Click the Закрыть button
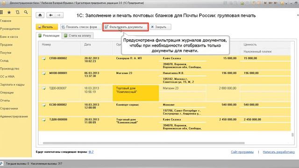Image resolution: width=299 pixels, height=168 pixels. [160, 27]
